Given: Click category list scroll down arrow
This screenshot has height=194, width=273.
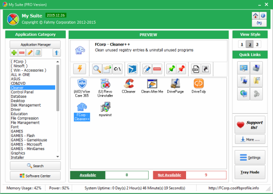Looking at the screenshot, I should [x=58, y=157].
